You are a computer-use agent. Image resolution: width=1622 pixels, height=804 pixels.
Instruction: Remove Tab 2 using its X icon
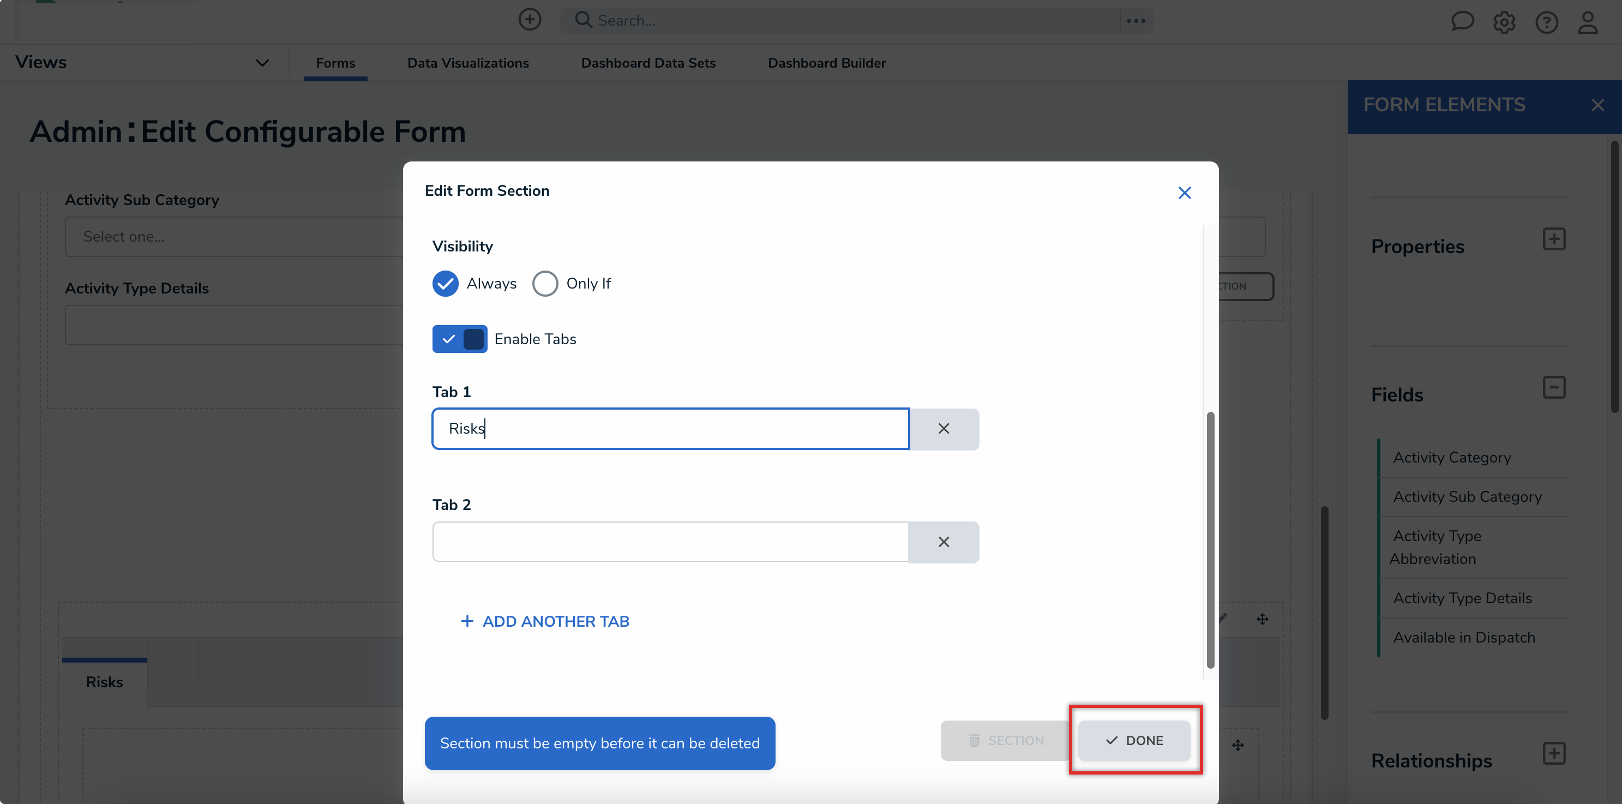(x=943, y=542)
